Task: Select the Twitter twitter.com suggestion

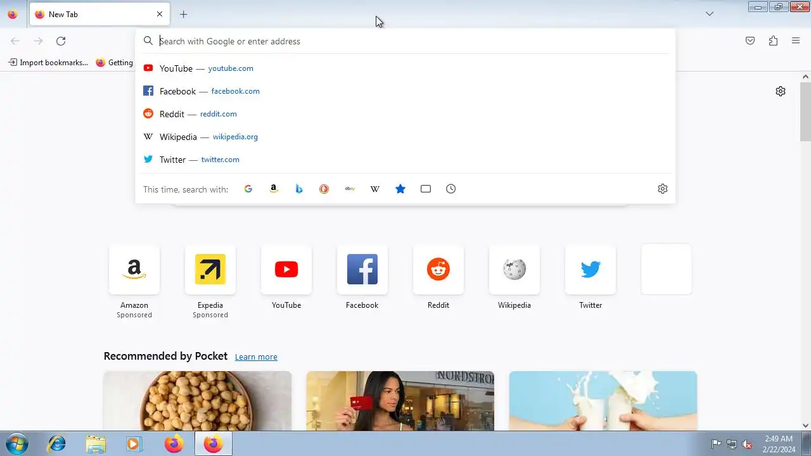Action: click(x=405, y=160)
